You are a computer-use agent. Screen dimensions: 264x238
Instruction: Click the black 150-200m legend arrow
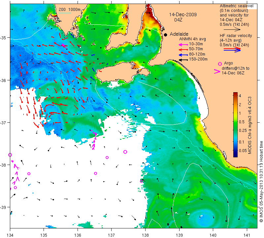tap(183, 60)
